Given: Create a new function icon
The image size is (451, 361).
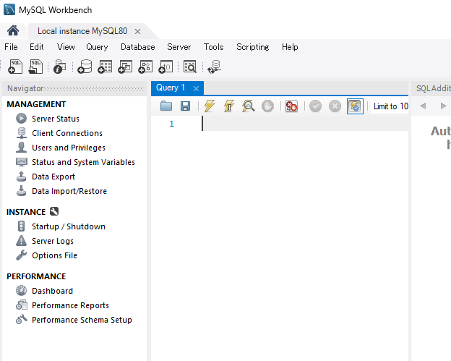Looking at the screenshot, I should [166, 67].
